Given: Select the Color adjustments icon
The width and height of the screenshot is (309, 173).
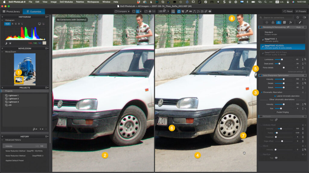Looking at the screenshot, I should coord(273,22).
